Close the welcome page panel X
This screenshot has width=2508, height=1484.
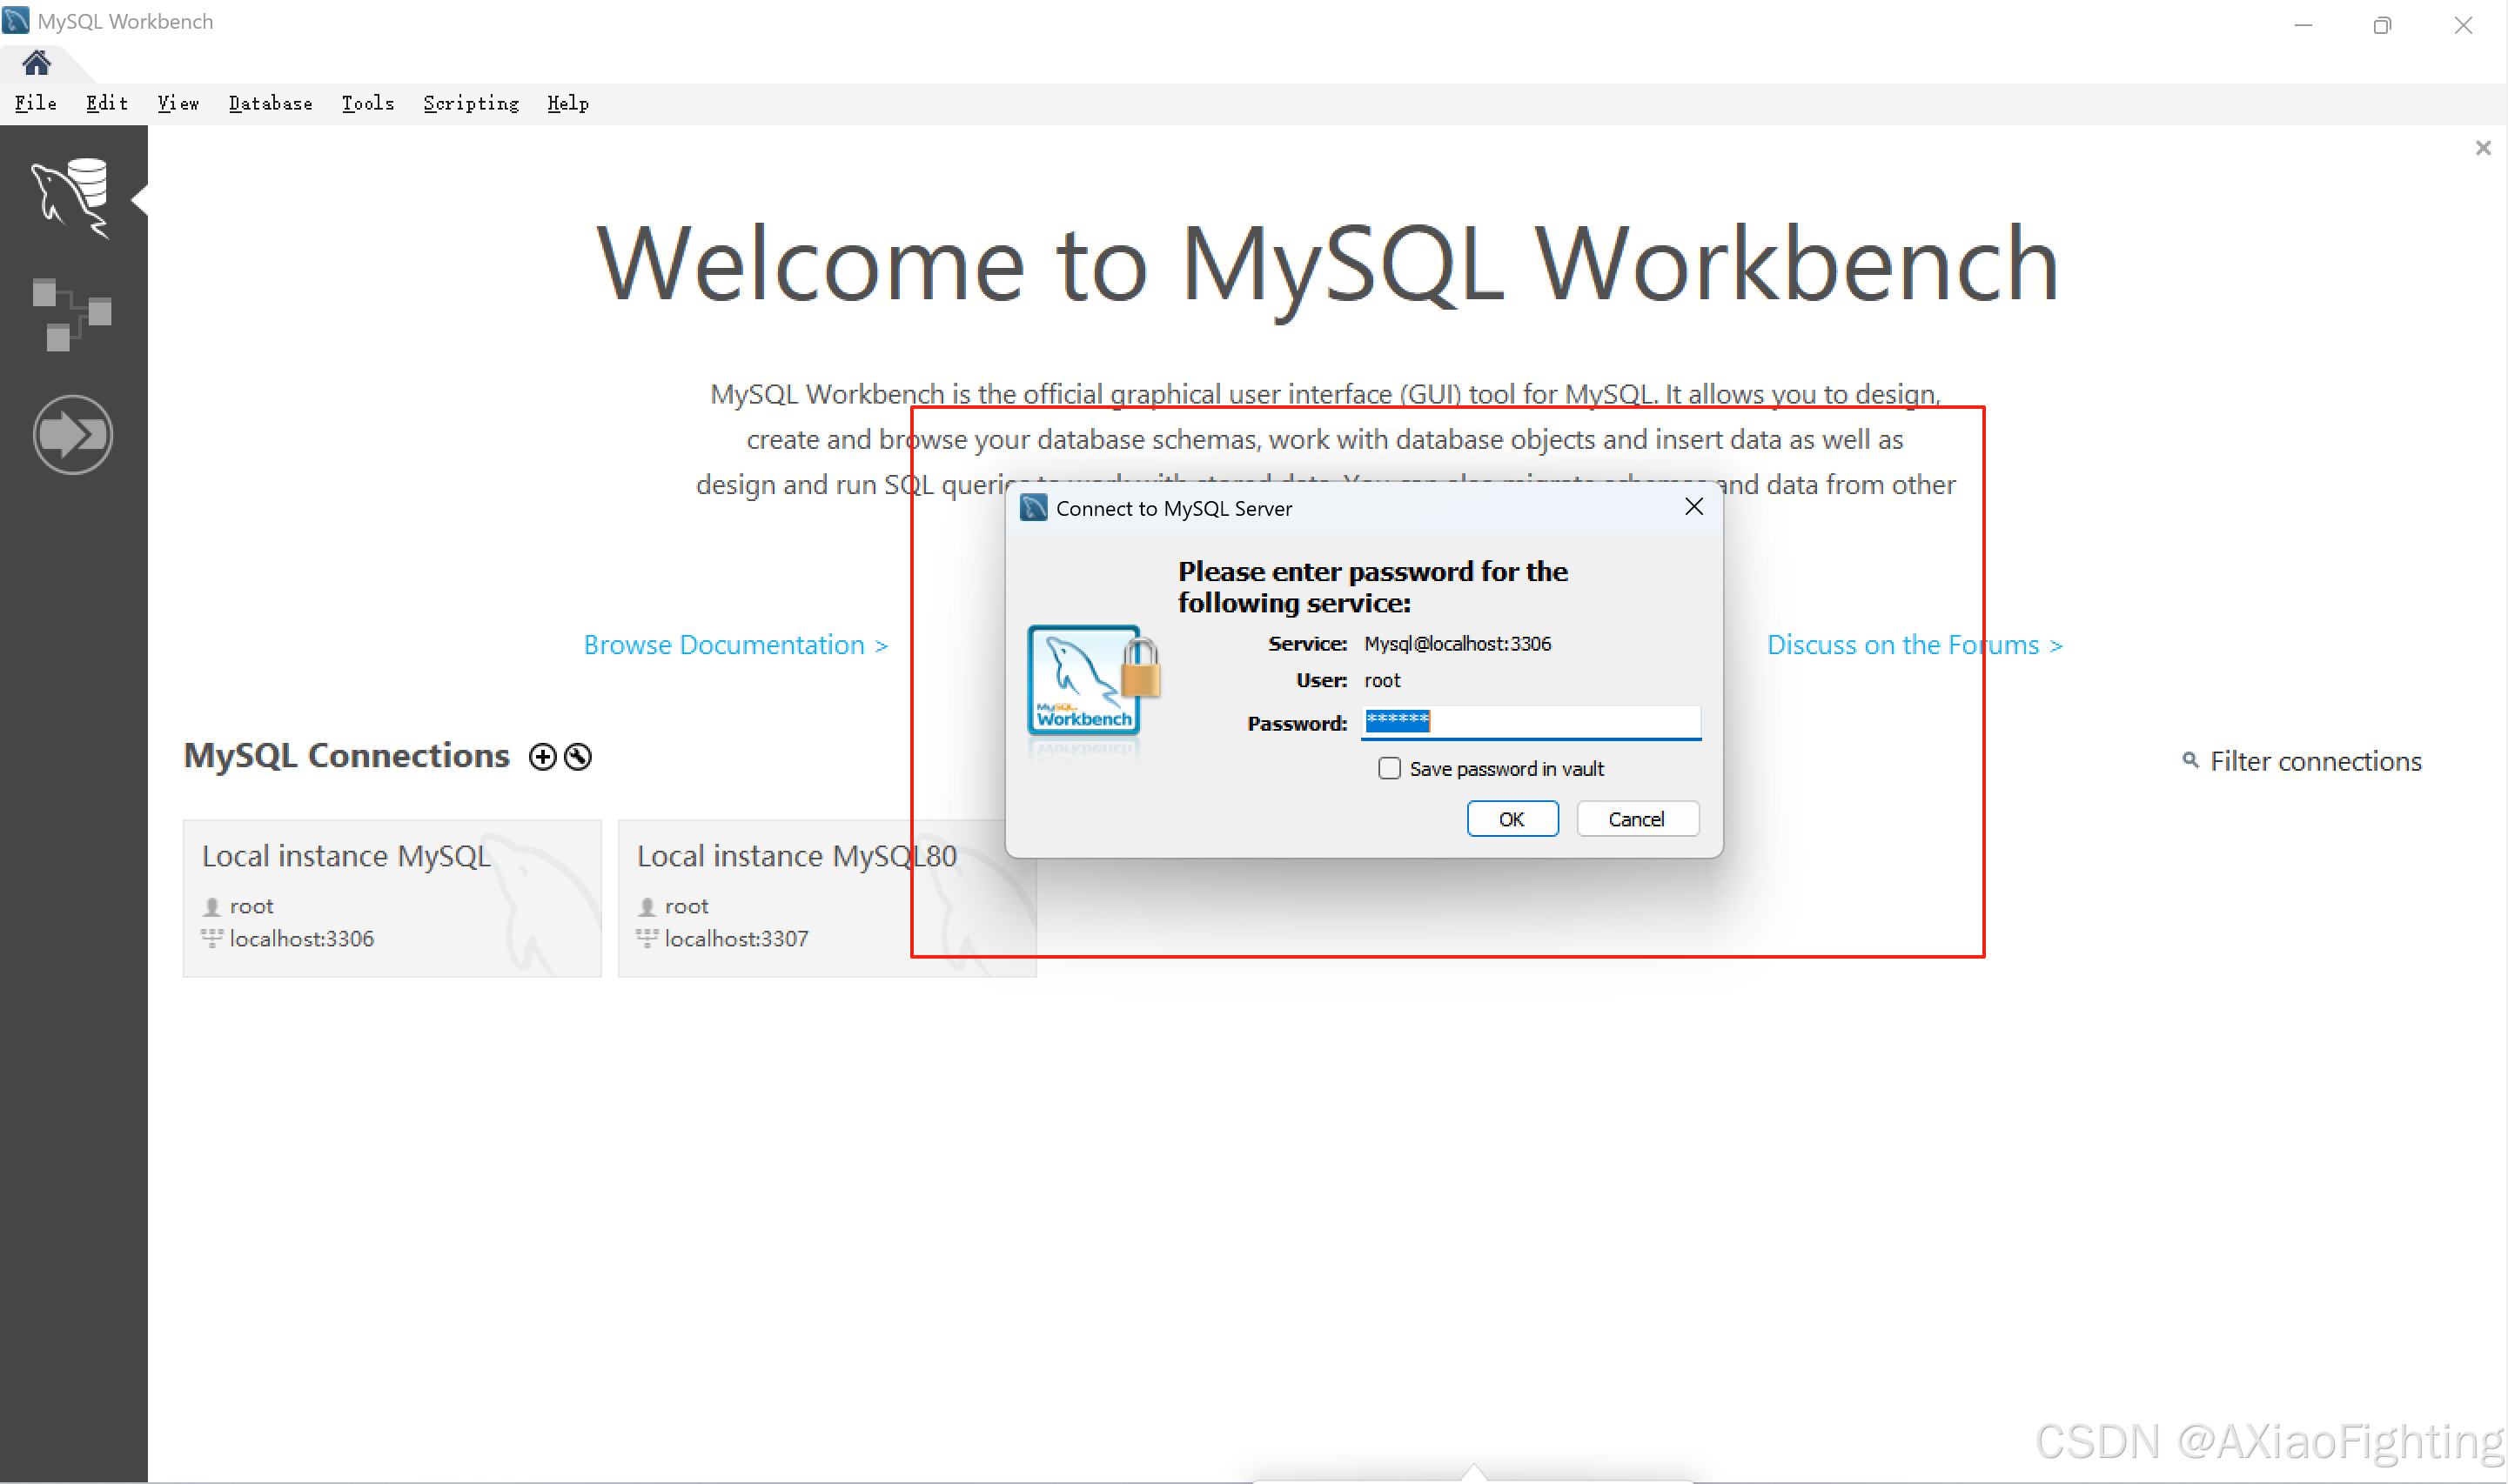2482,148
